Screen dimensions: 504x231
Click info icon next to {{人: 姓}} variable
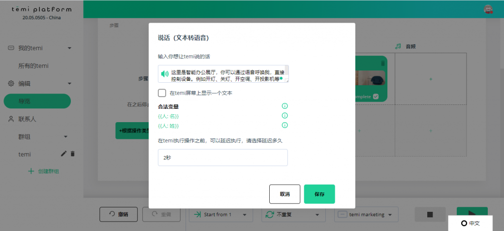(x=284, y=125)
